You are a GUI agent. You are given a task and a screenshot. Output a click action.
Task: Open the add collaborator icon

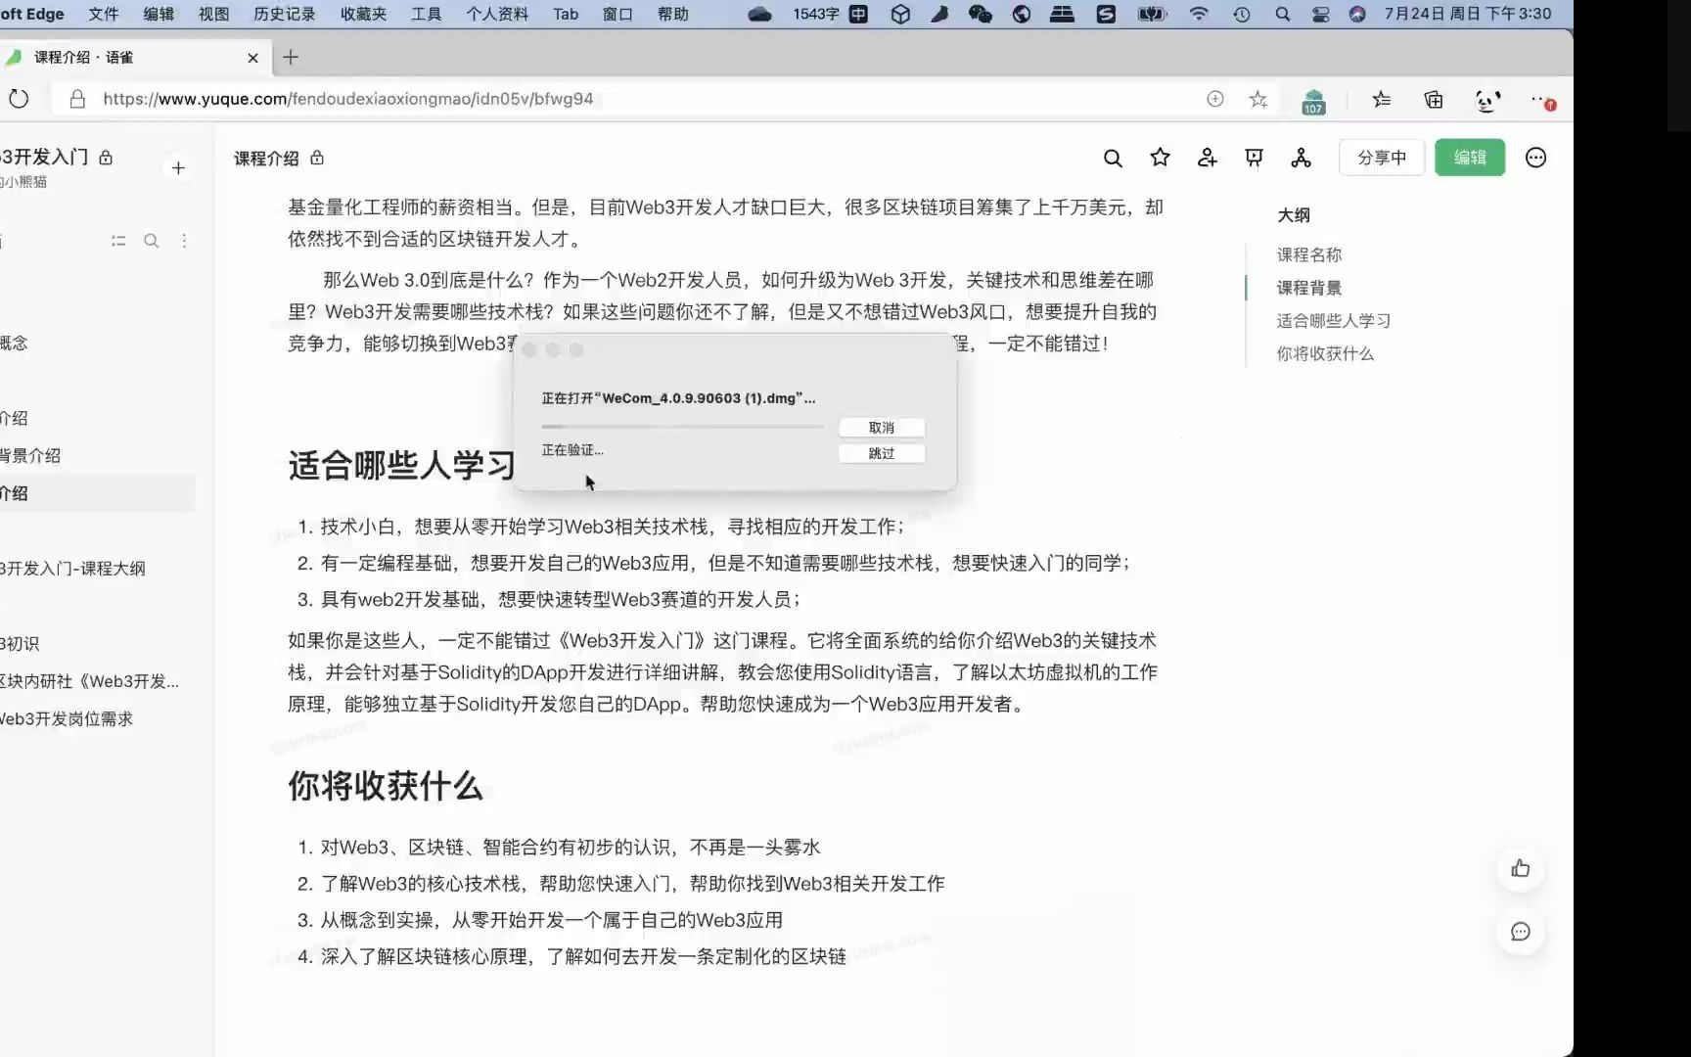[1207, 158]
